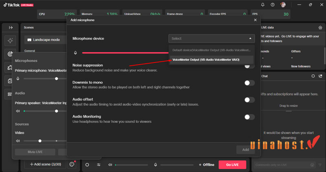This screenshot has height=172, width=326.
Task: Click the New followers label
Action: (x=301, y=67)
